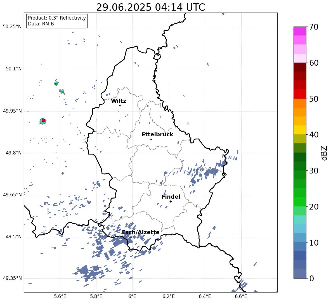Click the Ettelbruck city label

click(x=157, y=135)
